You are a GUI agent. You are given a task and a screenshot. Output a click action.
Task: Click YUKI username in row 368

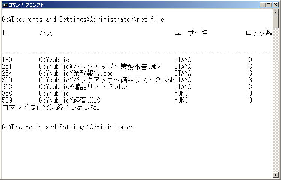[x=181, y=94]
